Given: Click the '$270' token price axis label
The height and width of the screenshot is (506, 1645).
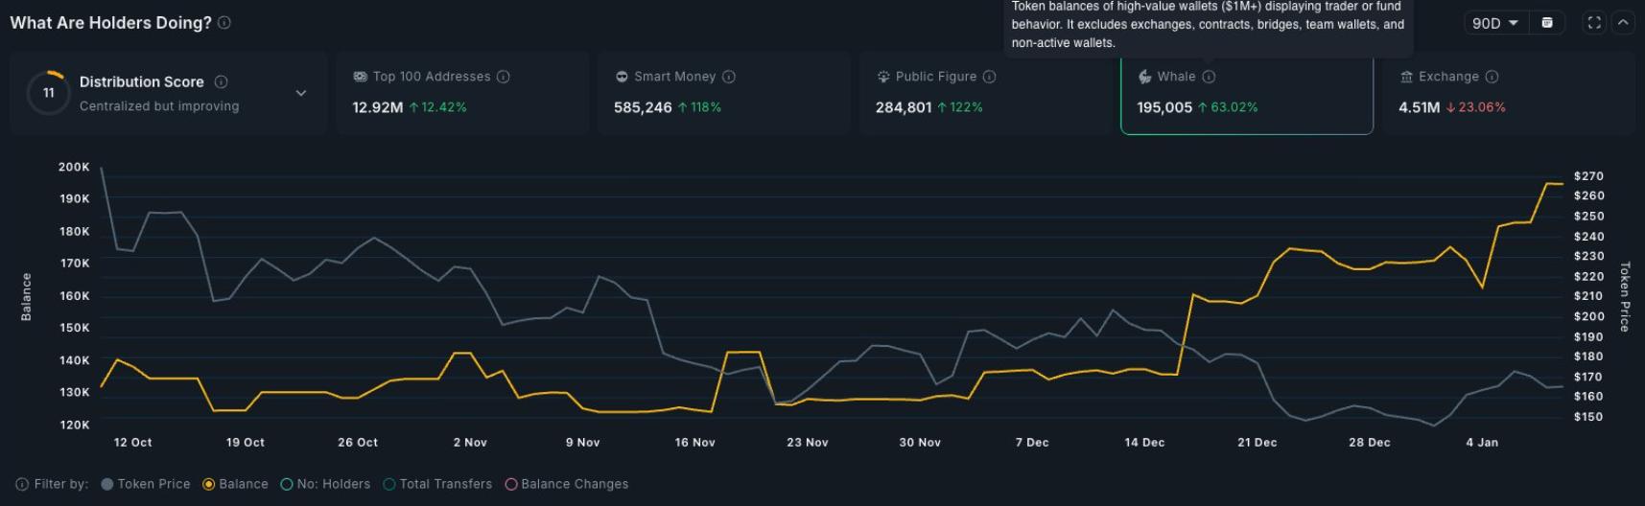Looking at the screenshot, I should (1588, 176).
